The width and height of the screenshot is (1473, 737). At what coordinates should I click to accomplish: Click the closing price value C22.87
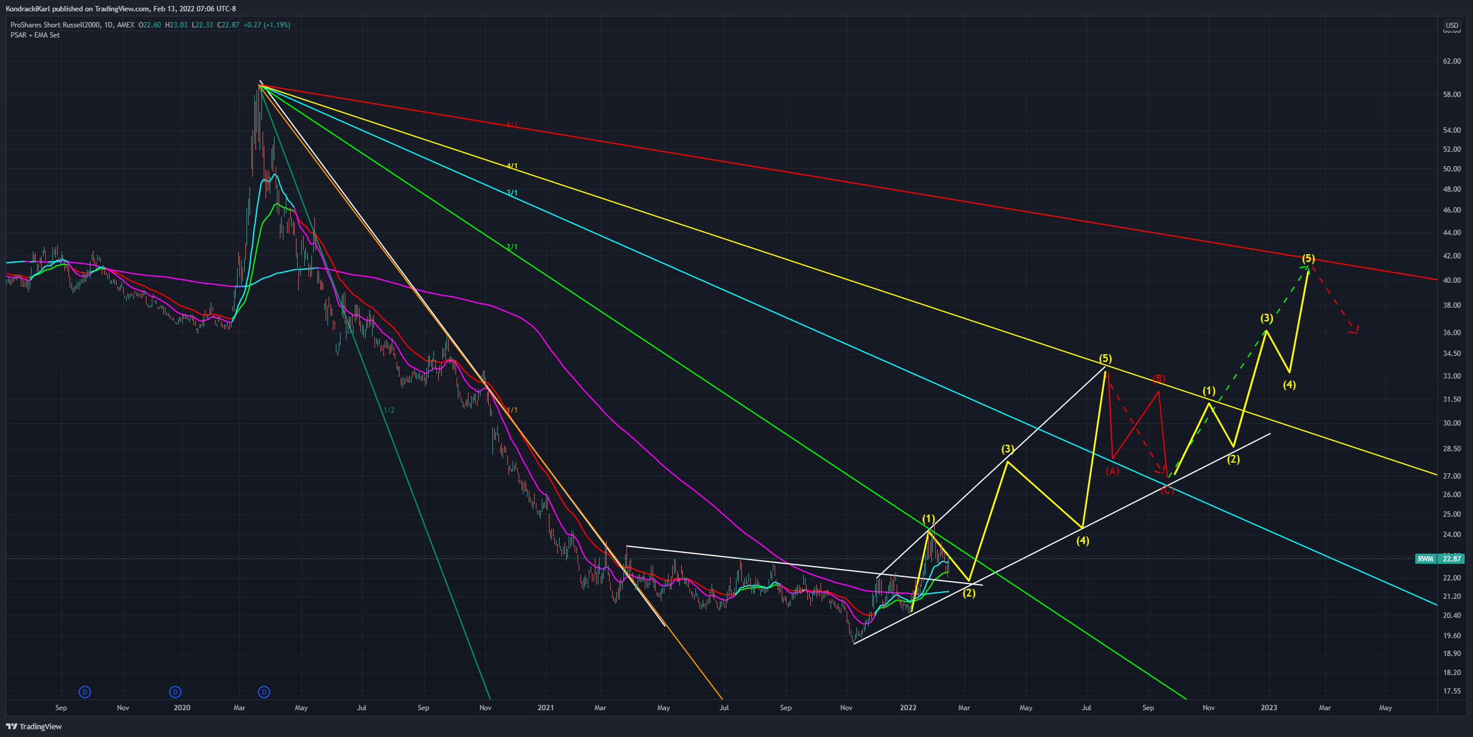(228, 25)
